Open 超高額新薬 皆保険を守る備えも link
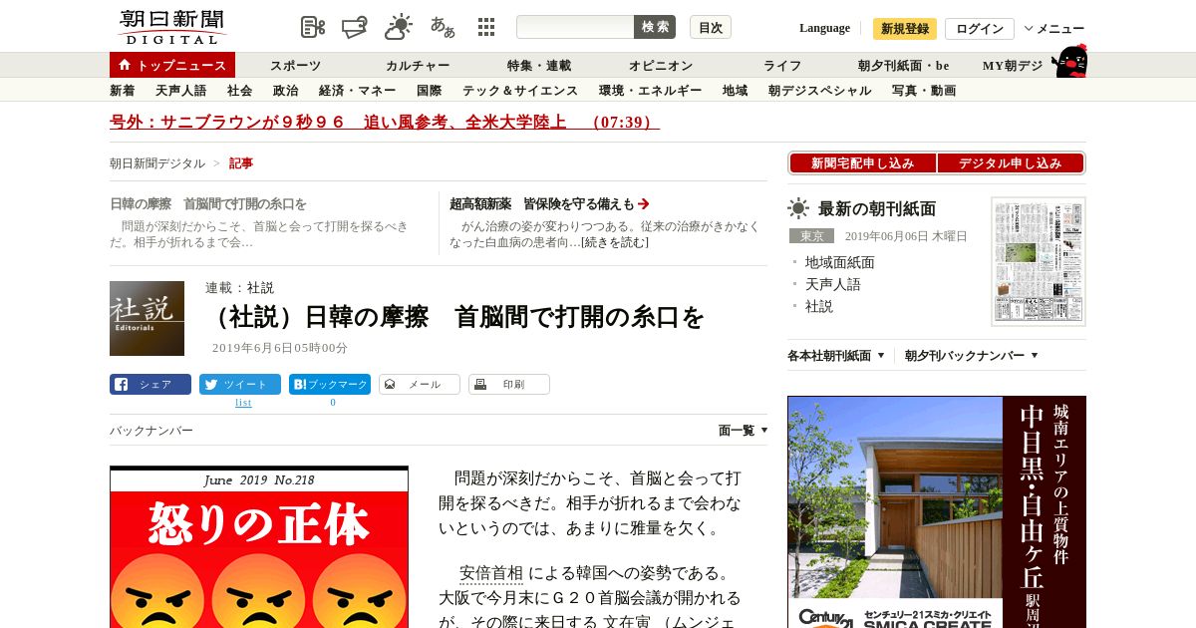The height and width of the screenshot is (628, 1196). click(x=549, y=203)
